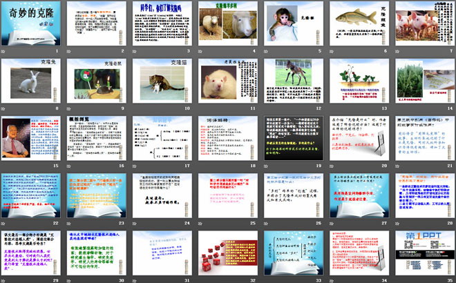Select slide 24 with black handwritten answer
This screenshot has width=456, height=283.
tap(162, 196)
